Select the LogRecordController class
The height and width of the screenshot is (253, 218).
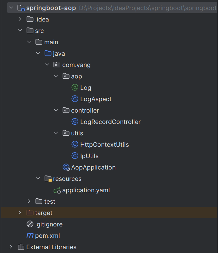coord(110,122)
